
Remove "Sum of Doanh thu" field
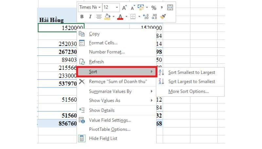pyautogui.click(x=117, y=82)
